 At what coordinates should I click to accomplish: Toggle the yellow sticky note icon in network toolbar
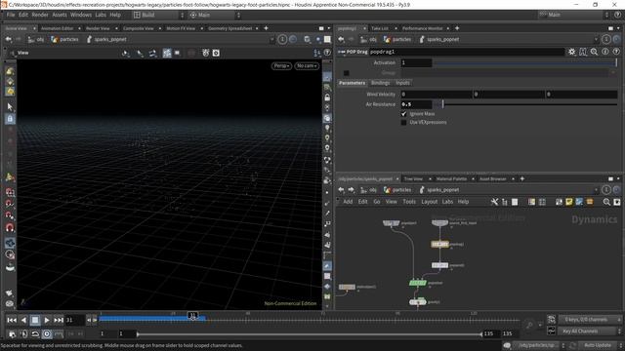click(568, 202)
